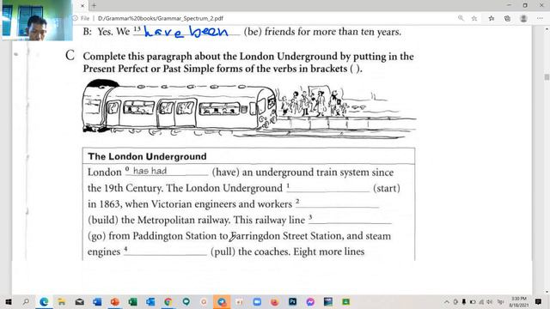
Task: Click the answer blank 4 before (pull)
Action: 165,251
